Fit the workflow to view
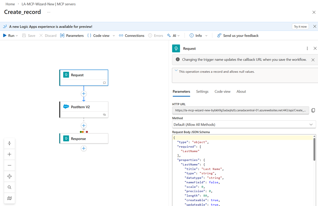Image resolution: width=318 pixels, height=206 pixels. 9,176
